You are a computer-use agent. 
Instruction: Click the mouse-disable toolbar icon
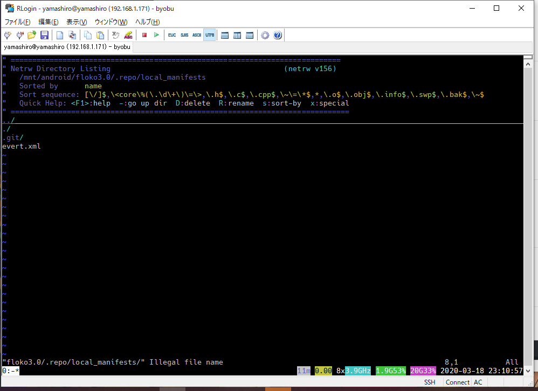(x=115, y=35)
